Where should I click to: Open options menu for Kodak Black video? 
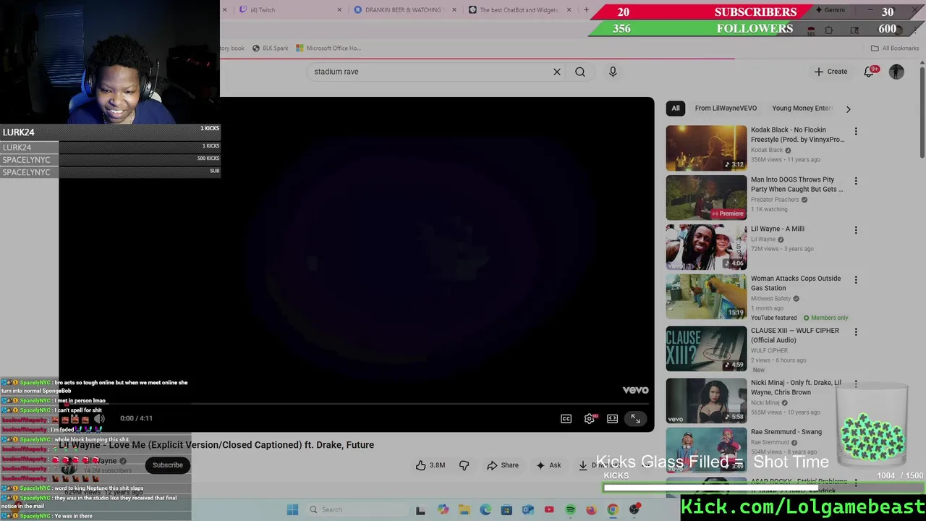(x=856, y=132)
